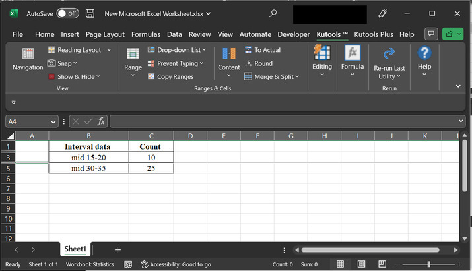Image resolution: width=472 pixels, height=271 pixels.
Task: Toggle the AutoSave switch
Action: pyautogui.click(x=67, y=13)
